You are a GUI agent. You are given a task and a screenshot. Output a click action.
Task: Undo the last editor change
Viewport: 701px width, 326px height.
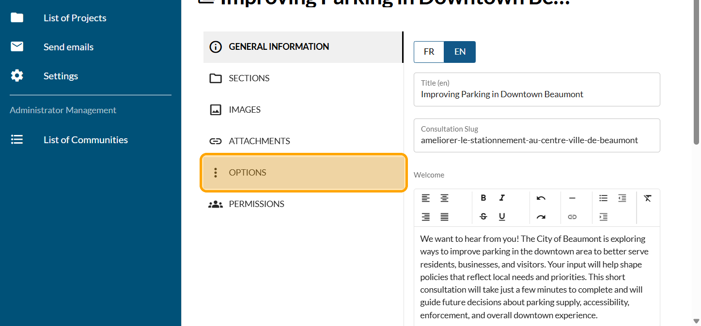(541, 198)
